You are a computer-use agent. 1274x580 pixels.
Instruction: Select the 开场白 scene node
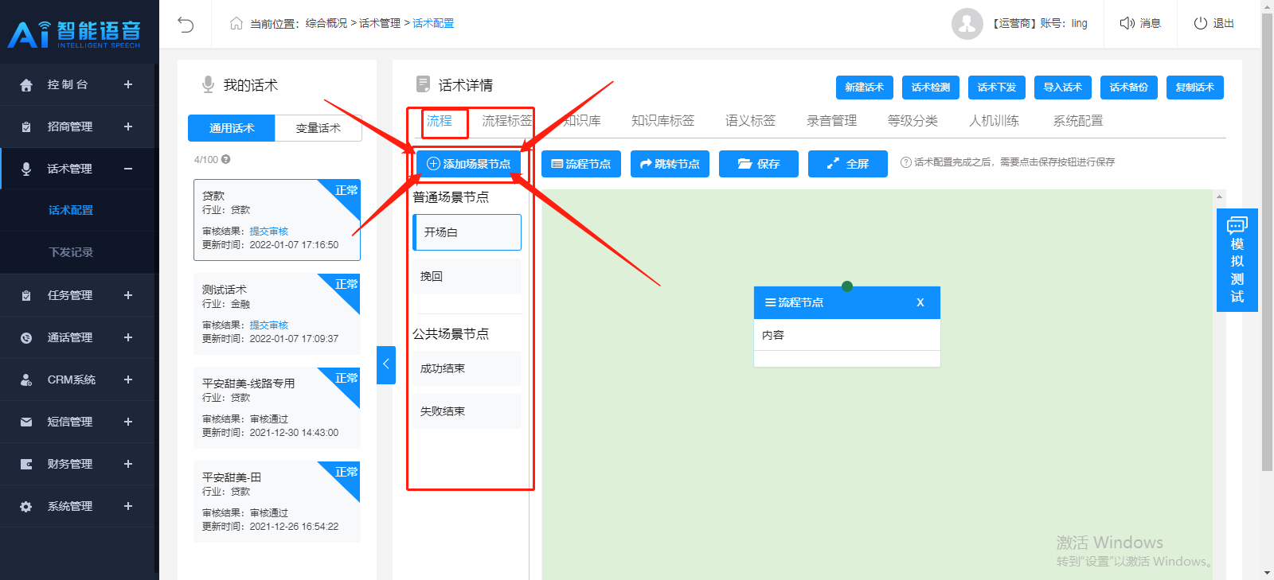[467, 232]
